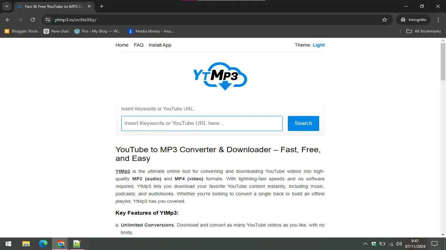The height and width of the screenshot is (250, 446).
Task: Check the battery status tray icon
Action: (382, 244)
